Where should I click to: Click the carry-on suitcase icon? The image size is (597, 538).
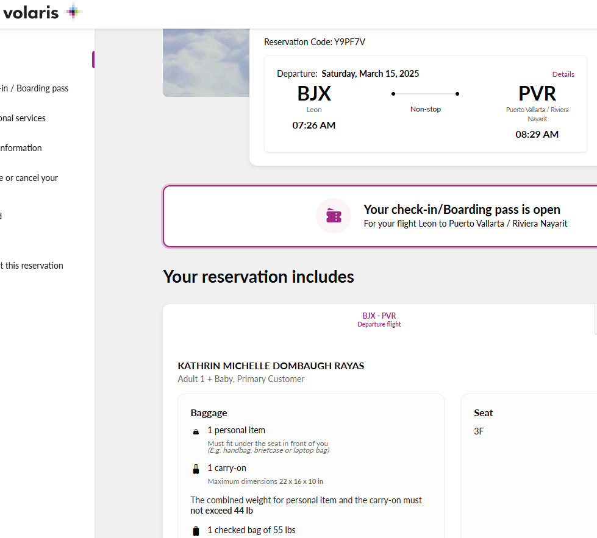tap(195, 468)
